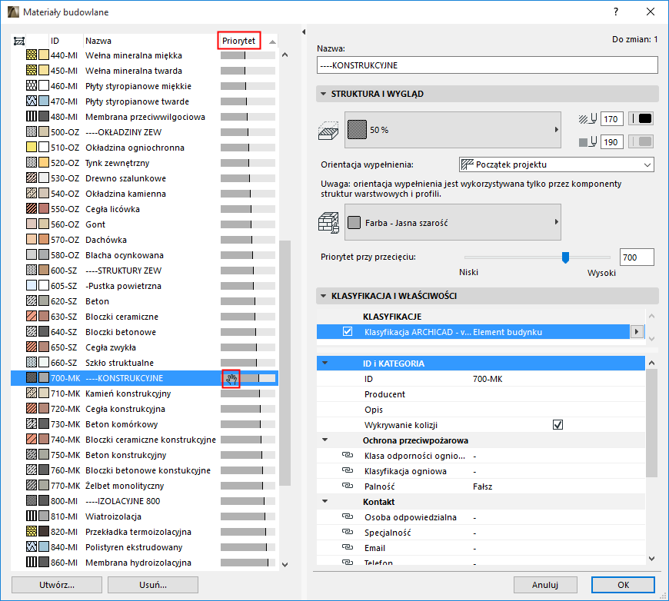Collapse Ochrona przeciwpożarowa group
This screenshot has height=601, width=669.
point(325,440)
